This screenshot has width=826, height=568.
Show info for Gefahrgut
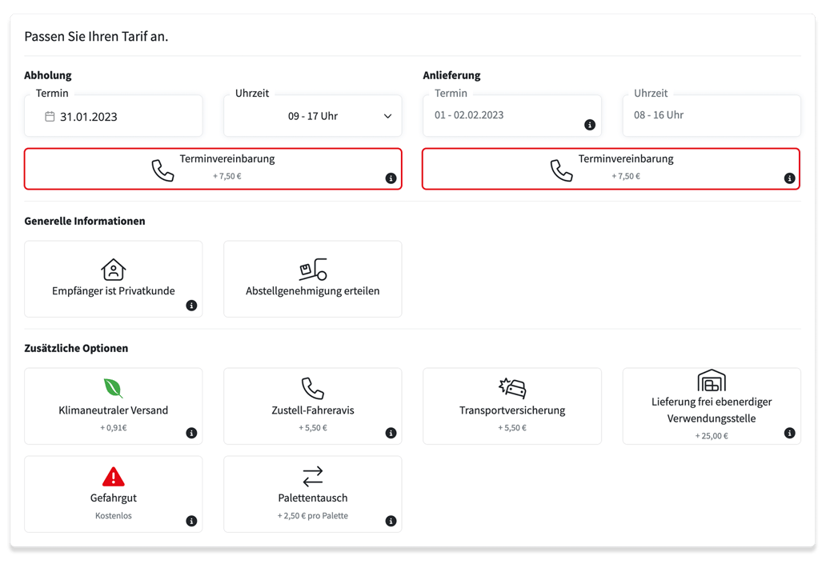[192, 521]
